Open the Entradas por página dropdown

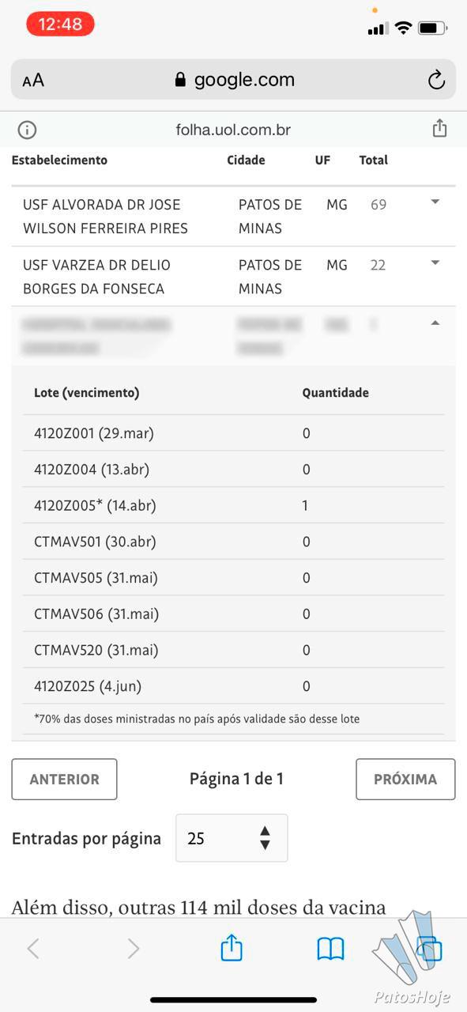click(x=232, y=838)
